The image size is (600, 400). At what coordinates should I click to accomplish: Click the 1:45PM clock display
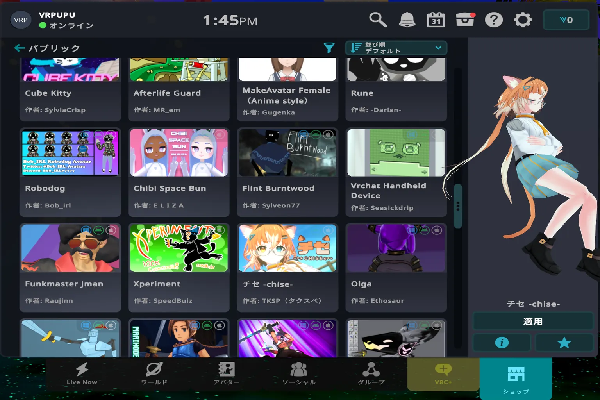point(230,20)
